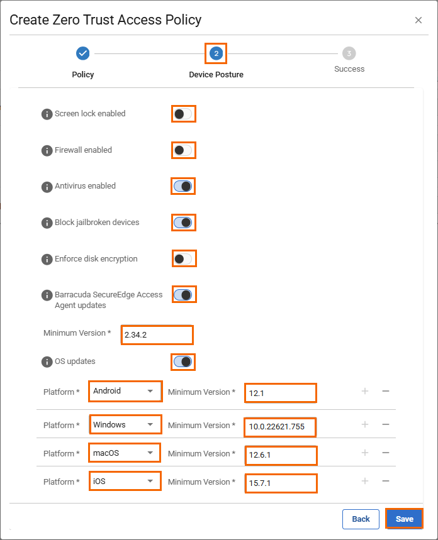The image size is (438, 540).
Task: Disable the Antivirus enabled toggle
Action: tap(183, 186)
